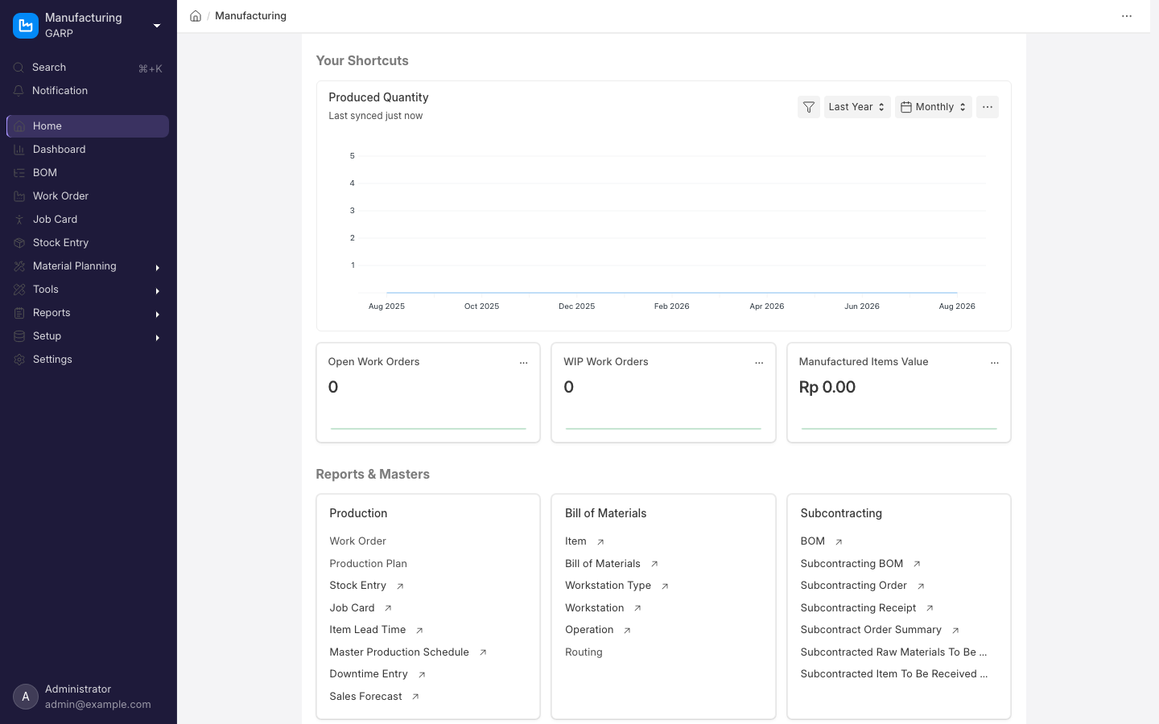Click the Manufacturing breadcrumb text
This screenshot has width=1159, height=724.
pos(250,16)
